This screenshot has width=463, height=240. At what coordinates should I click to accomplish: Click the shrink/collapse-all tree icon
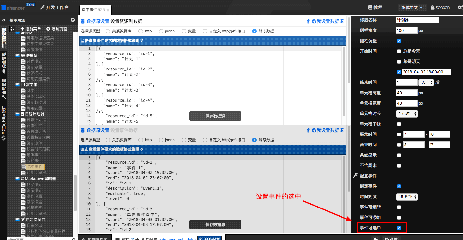[x=12, y=29]
